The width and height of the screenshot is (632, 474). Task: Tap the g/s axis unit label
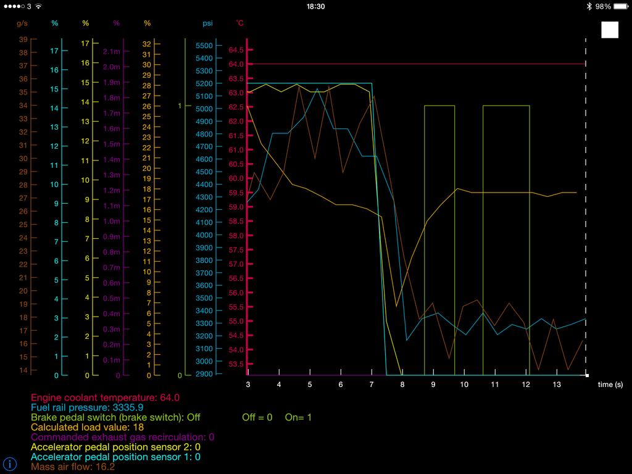pyautogui.click(x=22, y=23)
